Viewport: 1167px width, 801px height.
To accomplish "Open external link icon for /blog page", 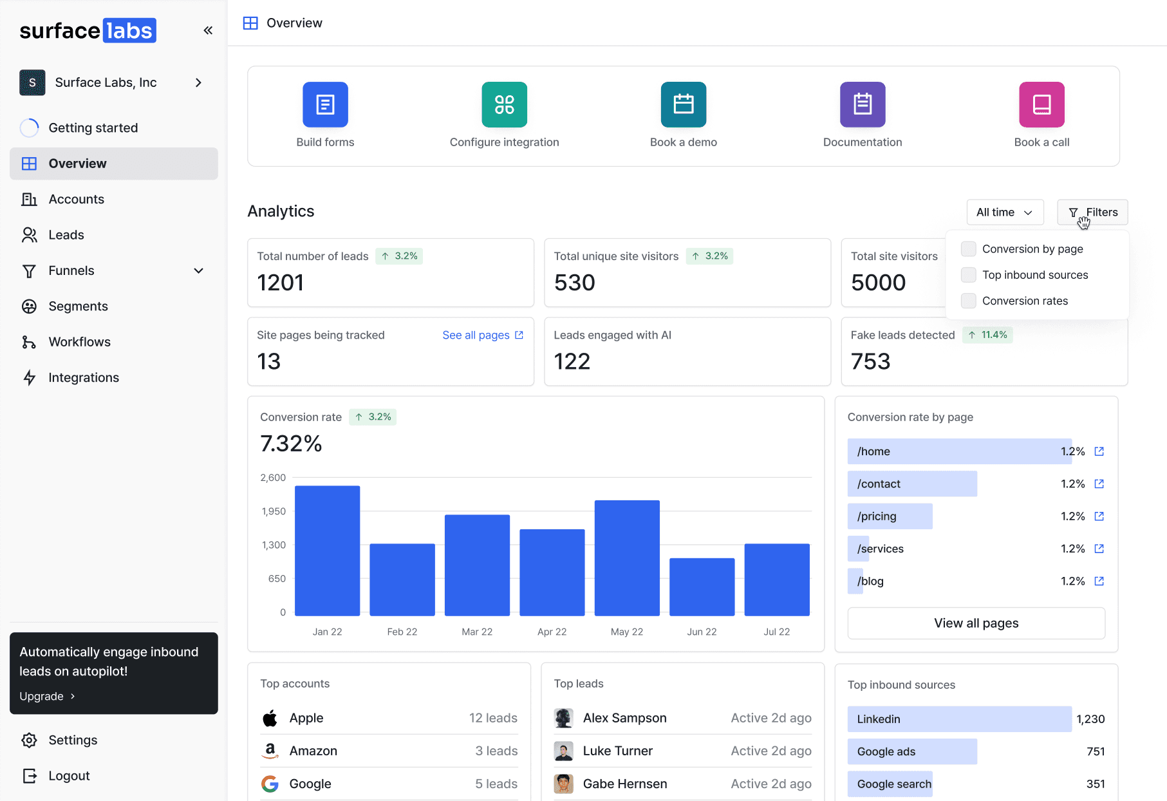I will [1099, 581].
